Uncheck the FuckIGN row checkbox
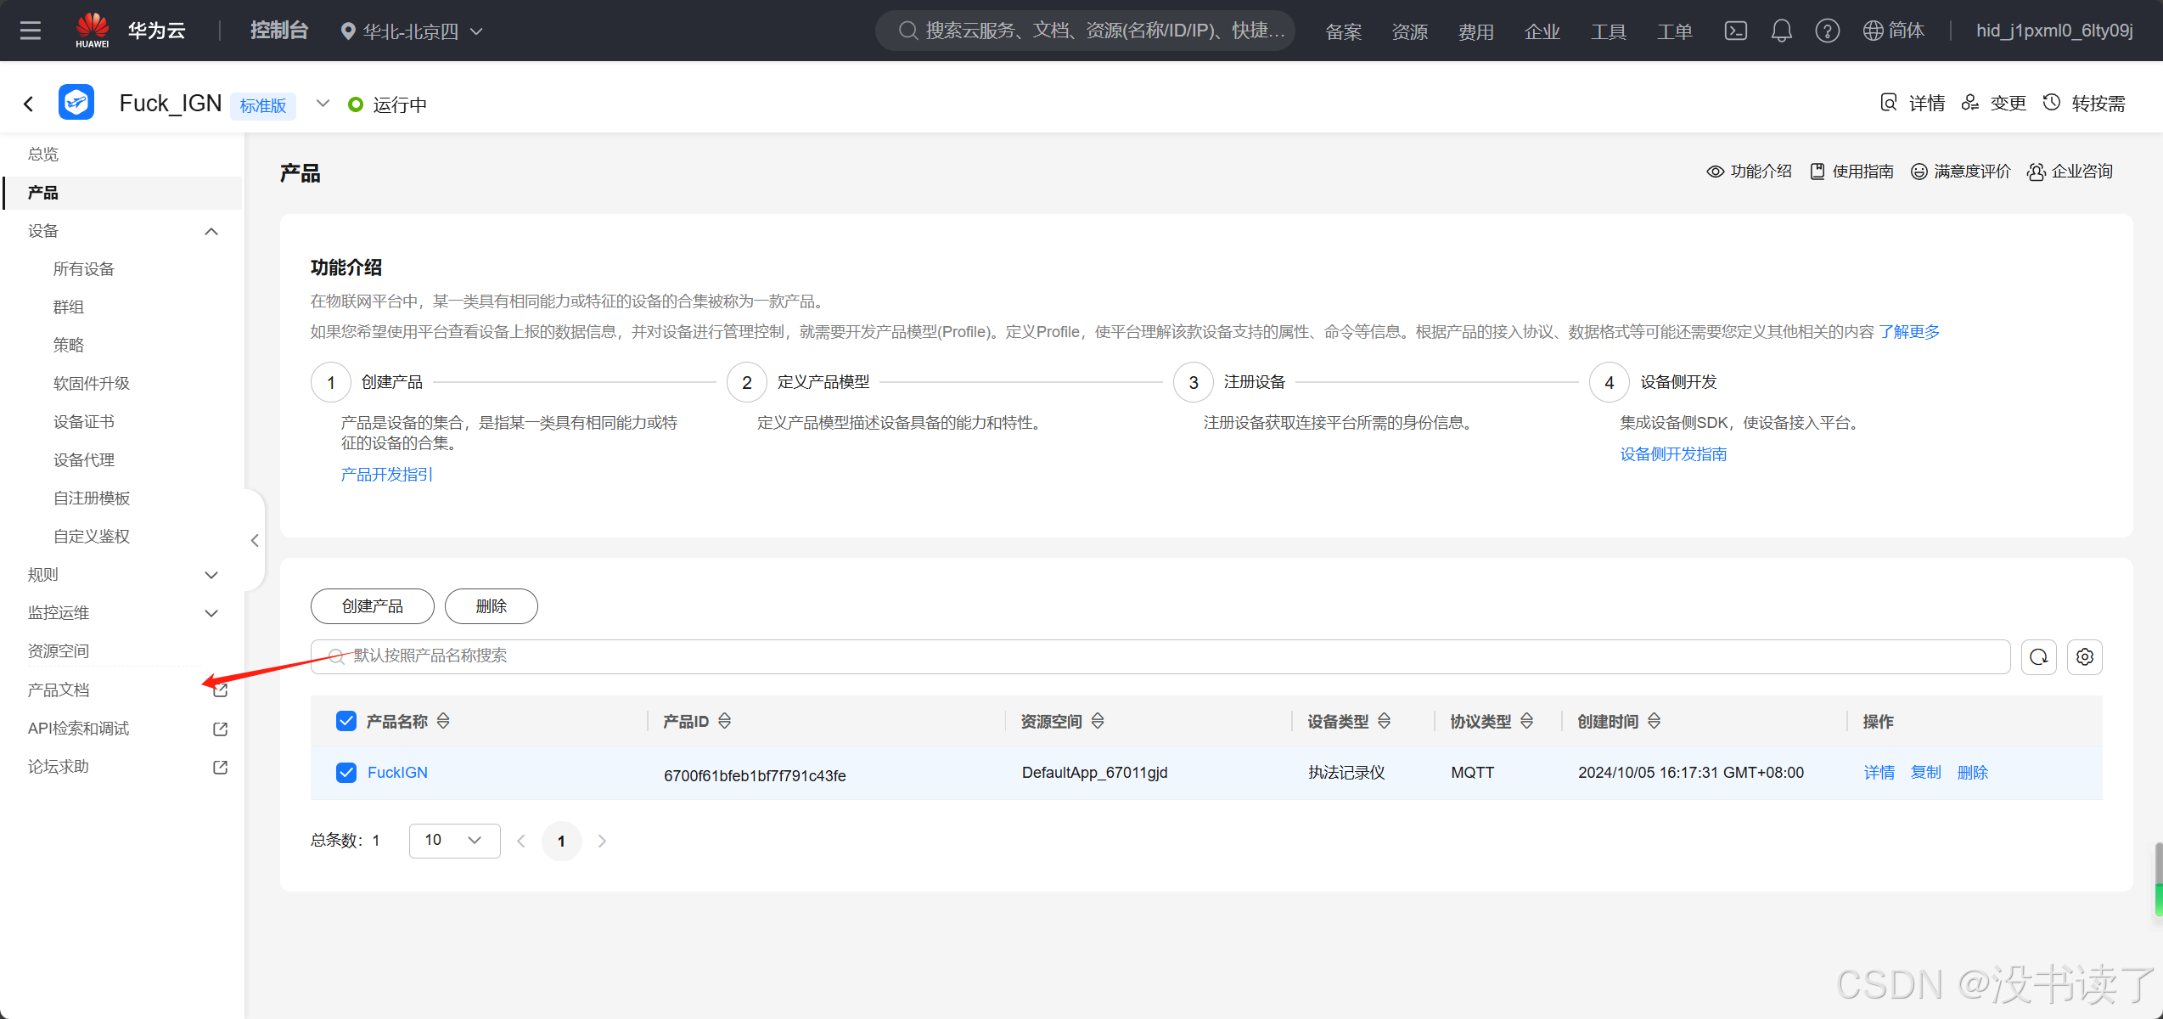The height and width of the screenshot is (1019, 2163). pyautogui.click(x=346, y=772)
